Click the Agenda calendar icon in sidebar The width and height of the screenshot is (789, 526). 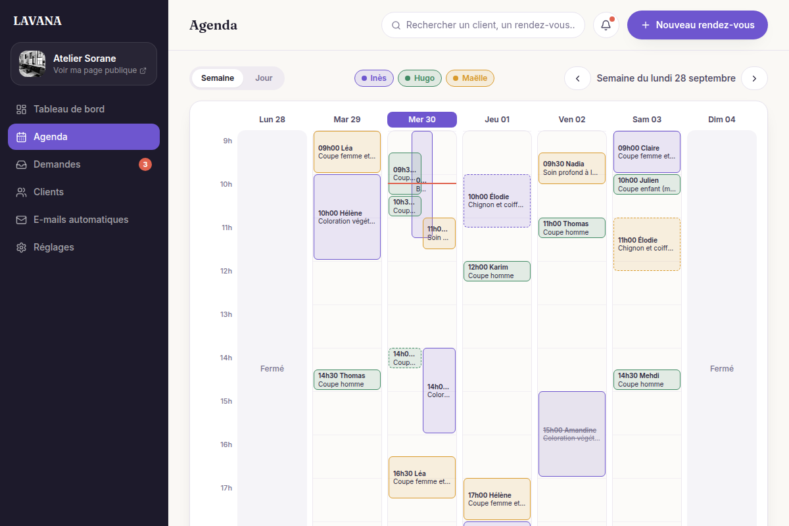tap(21, 137)
